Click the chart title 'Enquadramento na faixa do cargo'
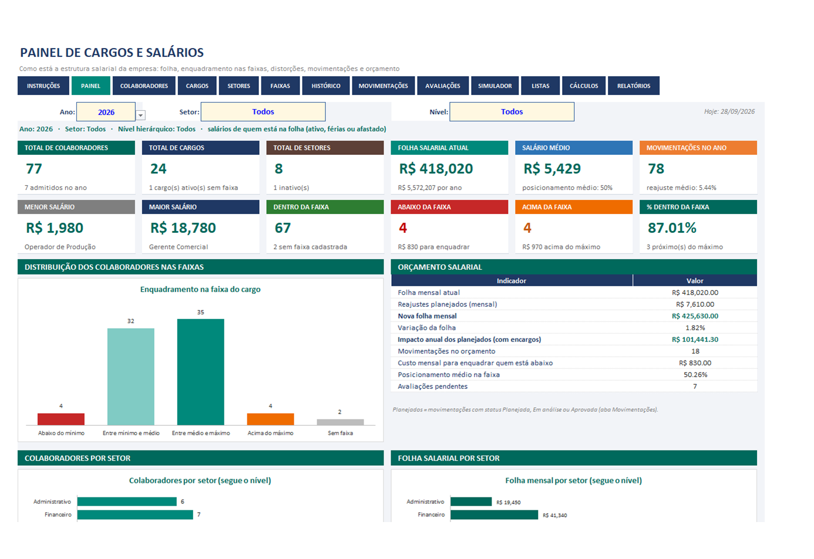Viewport: 814px width, 559px height. coord(200,289)
